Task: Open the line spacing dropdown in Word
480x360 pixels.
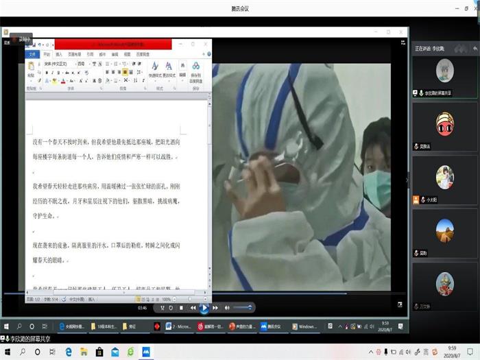Action: 139,72
